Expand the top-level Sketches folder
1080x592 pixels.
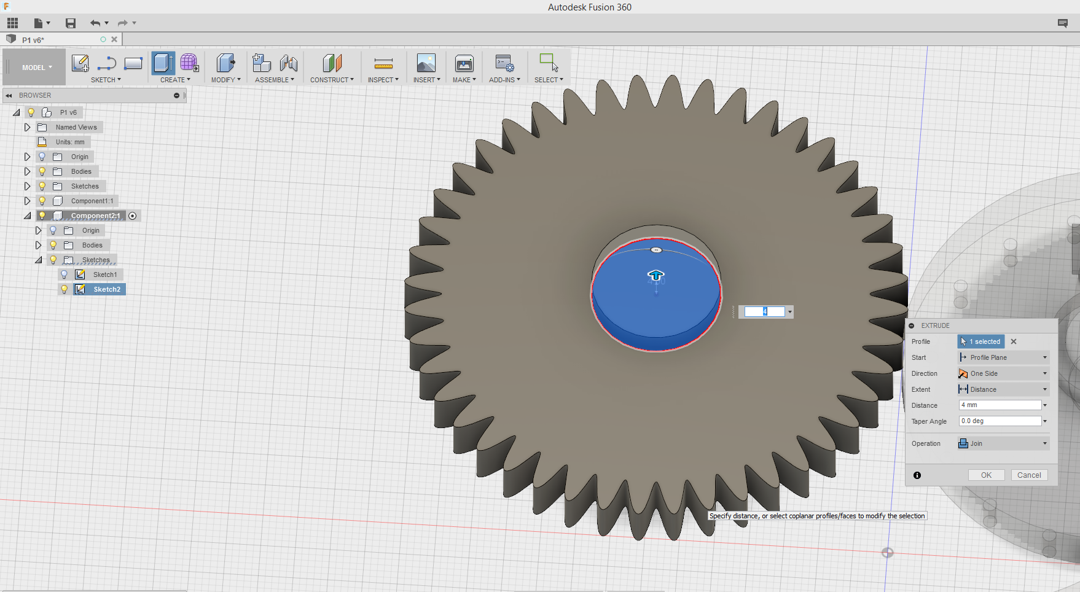point(27,186)
